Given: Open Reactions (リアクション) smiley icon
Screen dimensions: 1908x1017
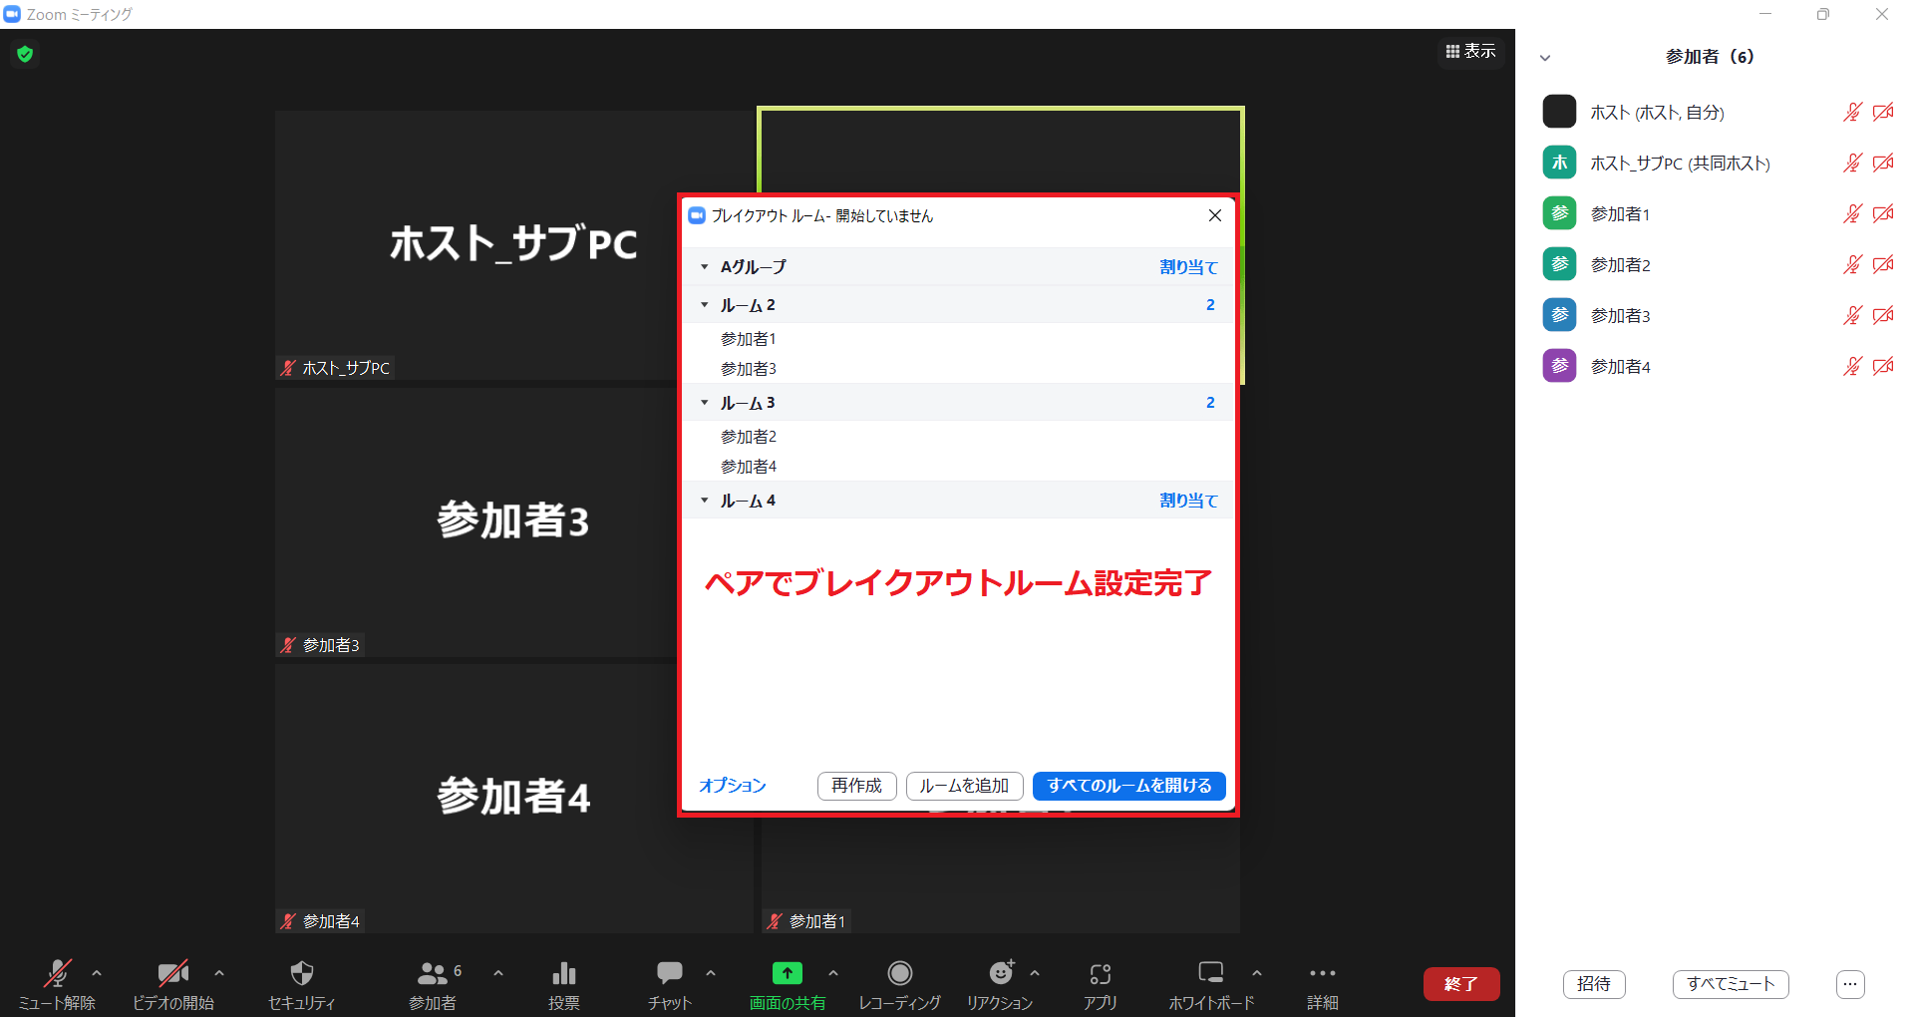Looking at the screenshot, I should [1000, 973].
